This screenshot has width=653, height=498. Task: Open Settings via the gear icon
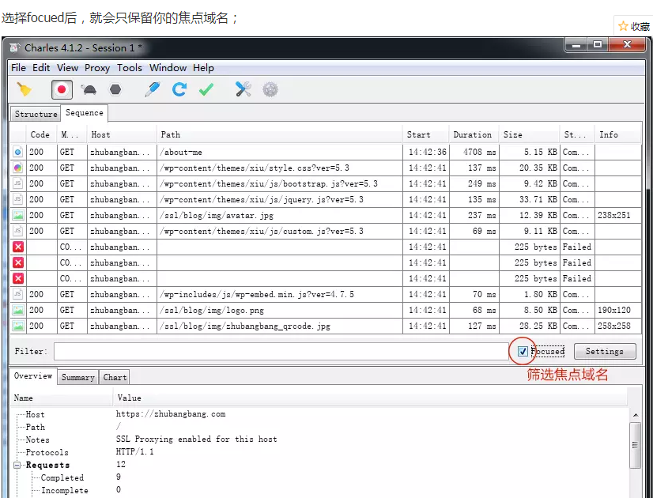[270, 89]
